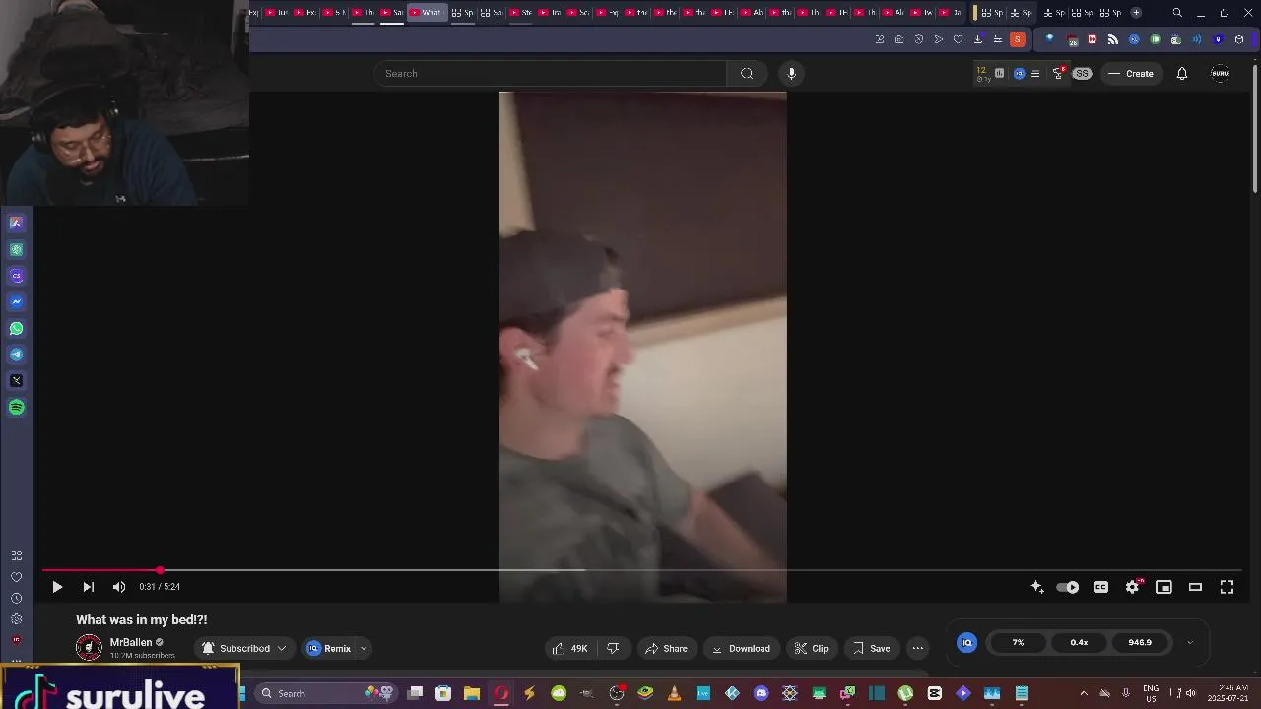Open X (Twitter) in the Opera sidebar
1261x709 pixels.
point(16,381)
